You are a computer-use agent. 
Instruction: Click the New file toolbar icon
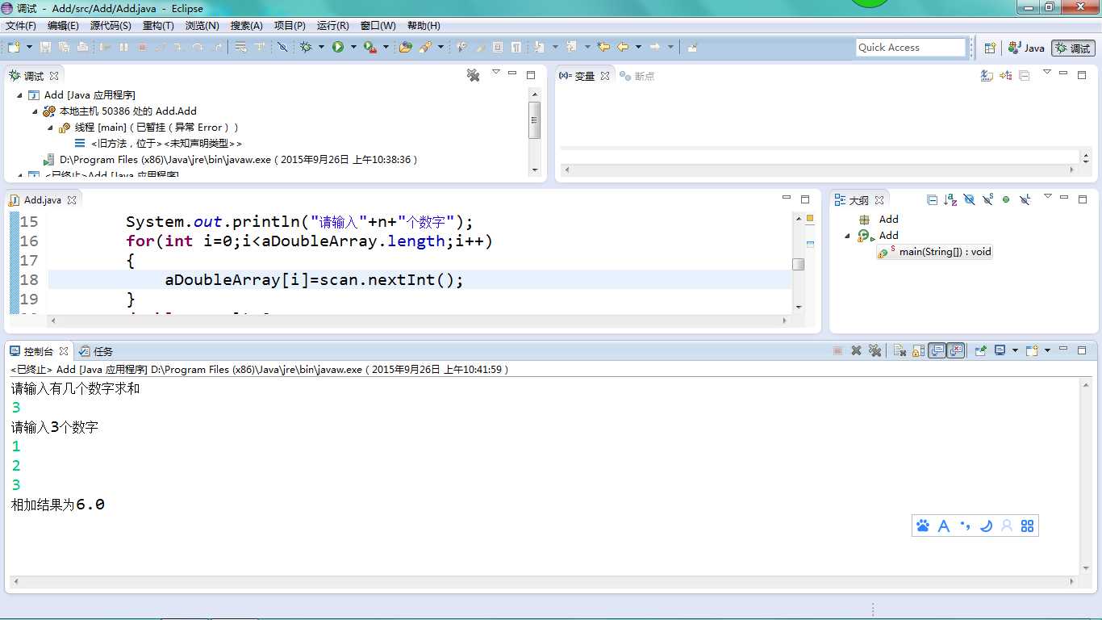click(14, 47)
